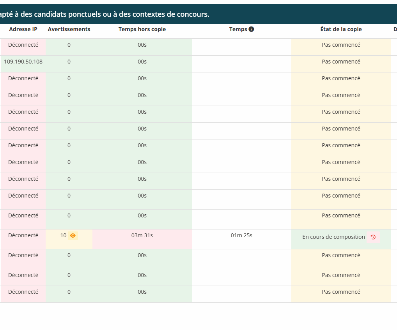Click Déconnecté in the 03m 31s row
This screenshot has width=397, height=330.
click(23, 235)
